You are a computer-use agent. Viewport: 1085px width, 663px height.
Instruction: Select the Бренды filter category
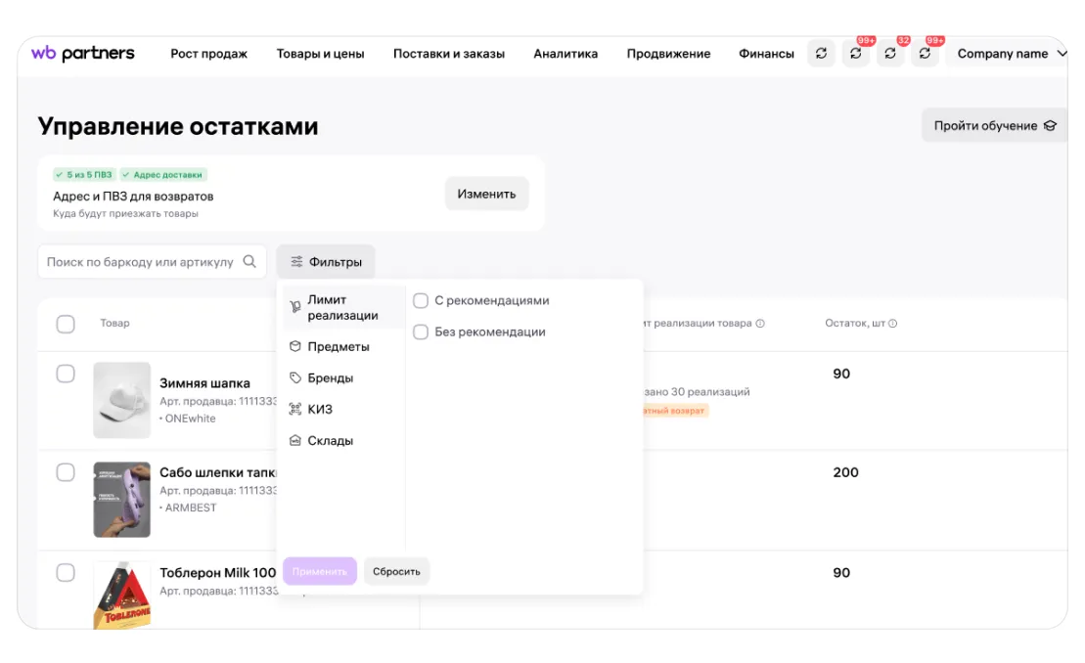pos(330,378)
